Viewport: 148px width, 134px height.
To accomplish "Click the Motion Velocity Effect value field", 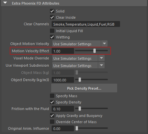I will [x=63, y=51].
